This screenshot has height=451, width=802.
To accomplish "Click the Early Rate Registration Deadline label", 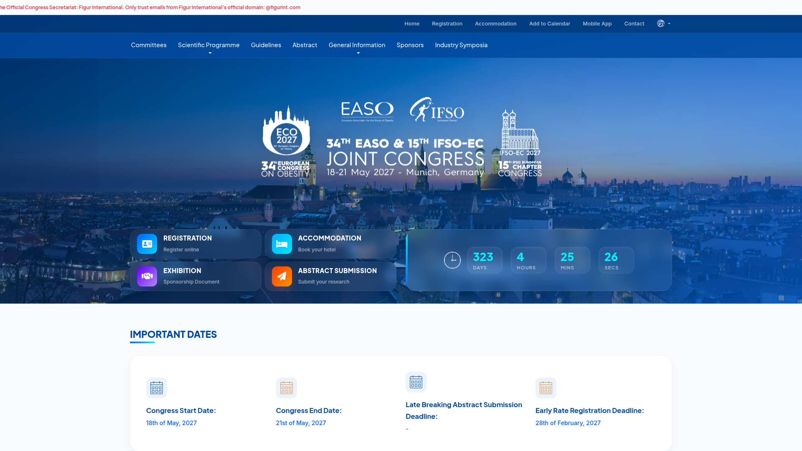I will click(590, 410).
